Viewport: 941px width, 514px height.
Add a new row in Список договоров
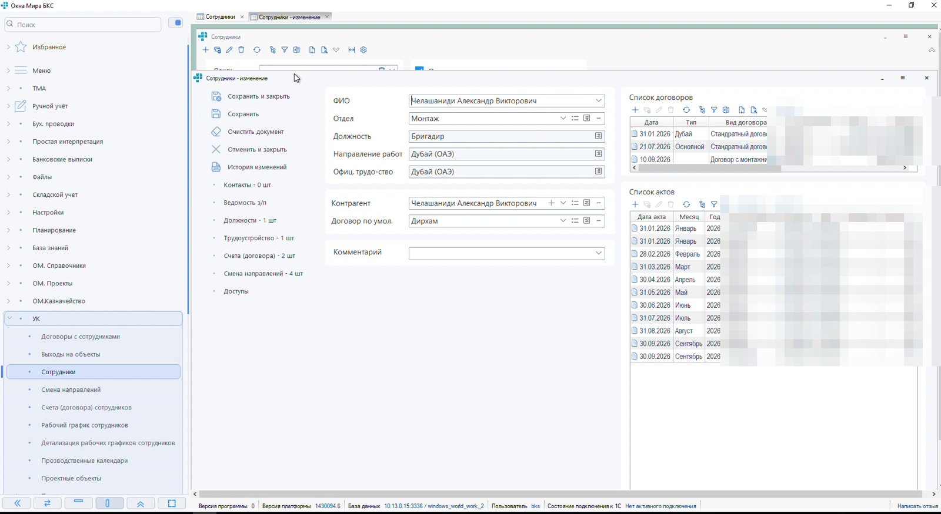(635, 110)
